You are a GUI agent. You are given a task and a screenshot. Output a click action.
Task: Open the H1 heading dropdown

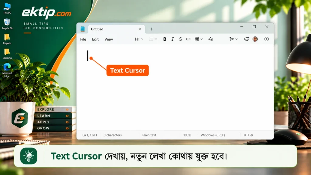click(139, 39)
